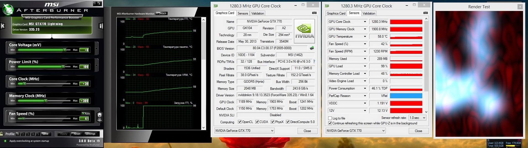Enable Log to file checkbox
Viewport: 528px width, 148px height.
coord(330,118)
